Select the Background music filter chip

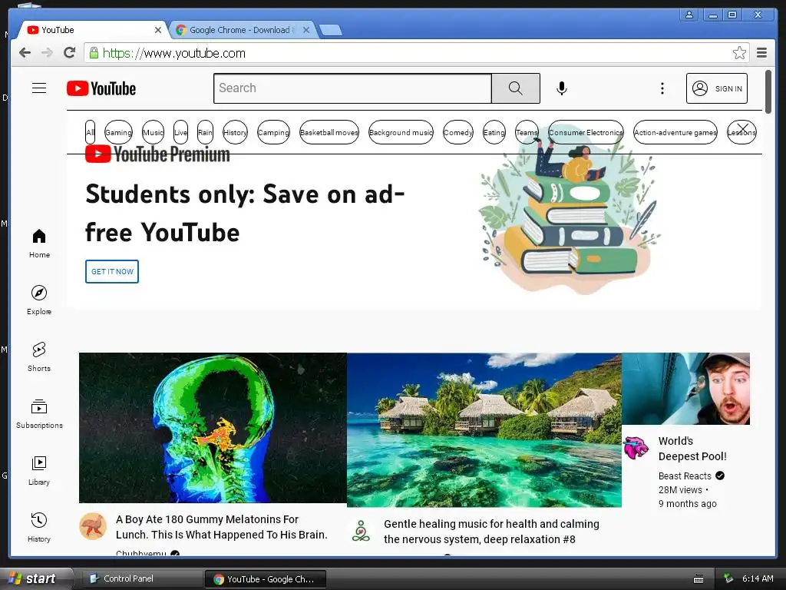tap(401, 132)
